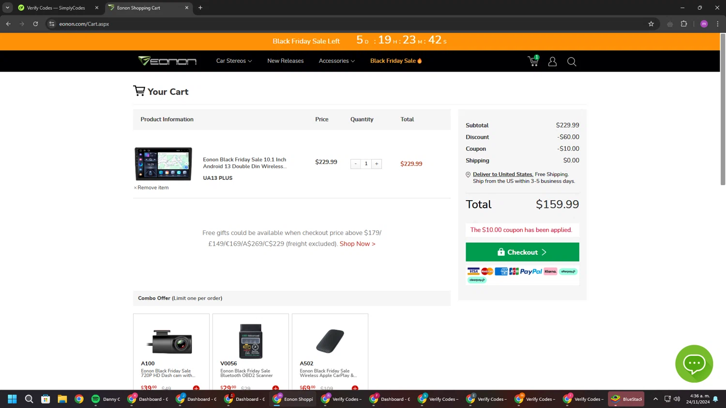Click the UA13 PLUS model label

pyautogui.click(x=218, y=178)
